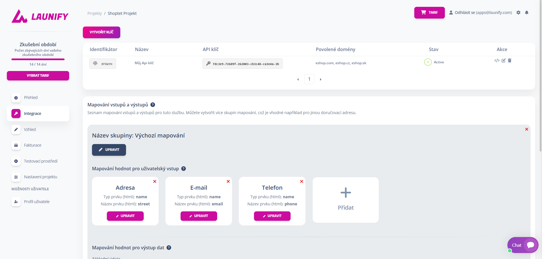Add a new input mapping with Přidat
Screen dimensions: 542x259
coord(346,200)
